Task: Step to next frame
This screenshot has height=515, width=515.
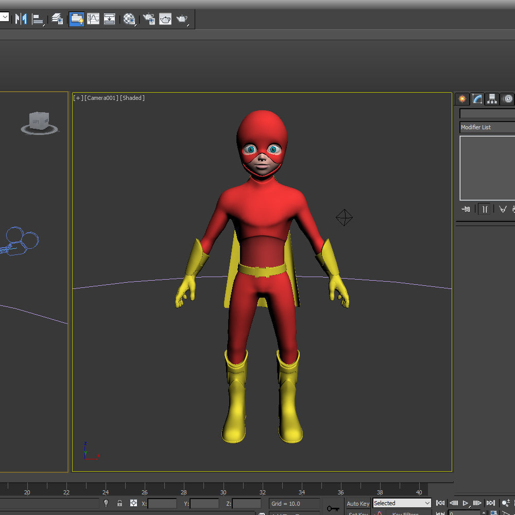Action: [477, 503]
